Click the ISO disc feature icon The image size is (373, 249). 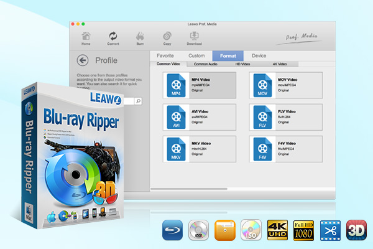click(x=251, y=230)
